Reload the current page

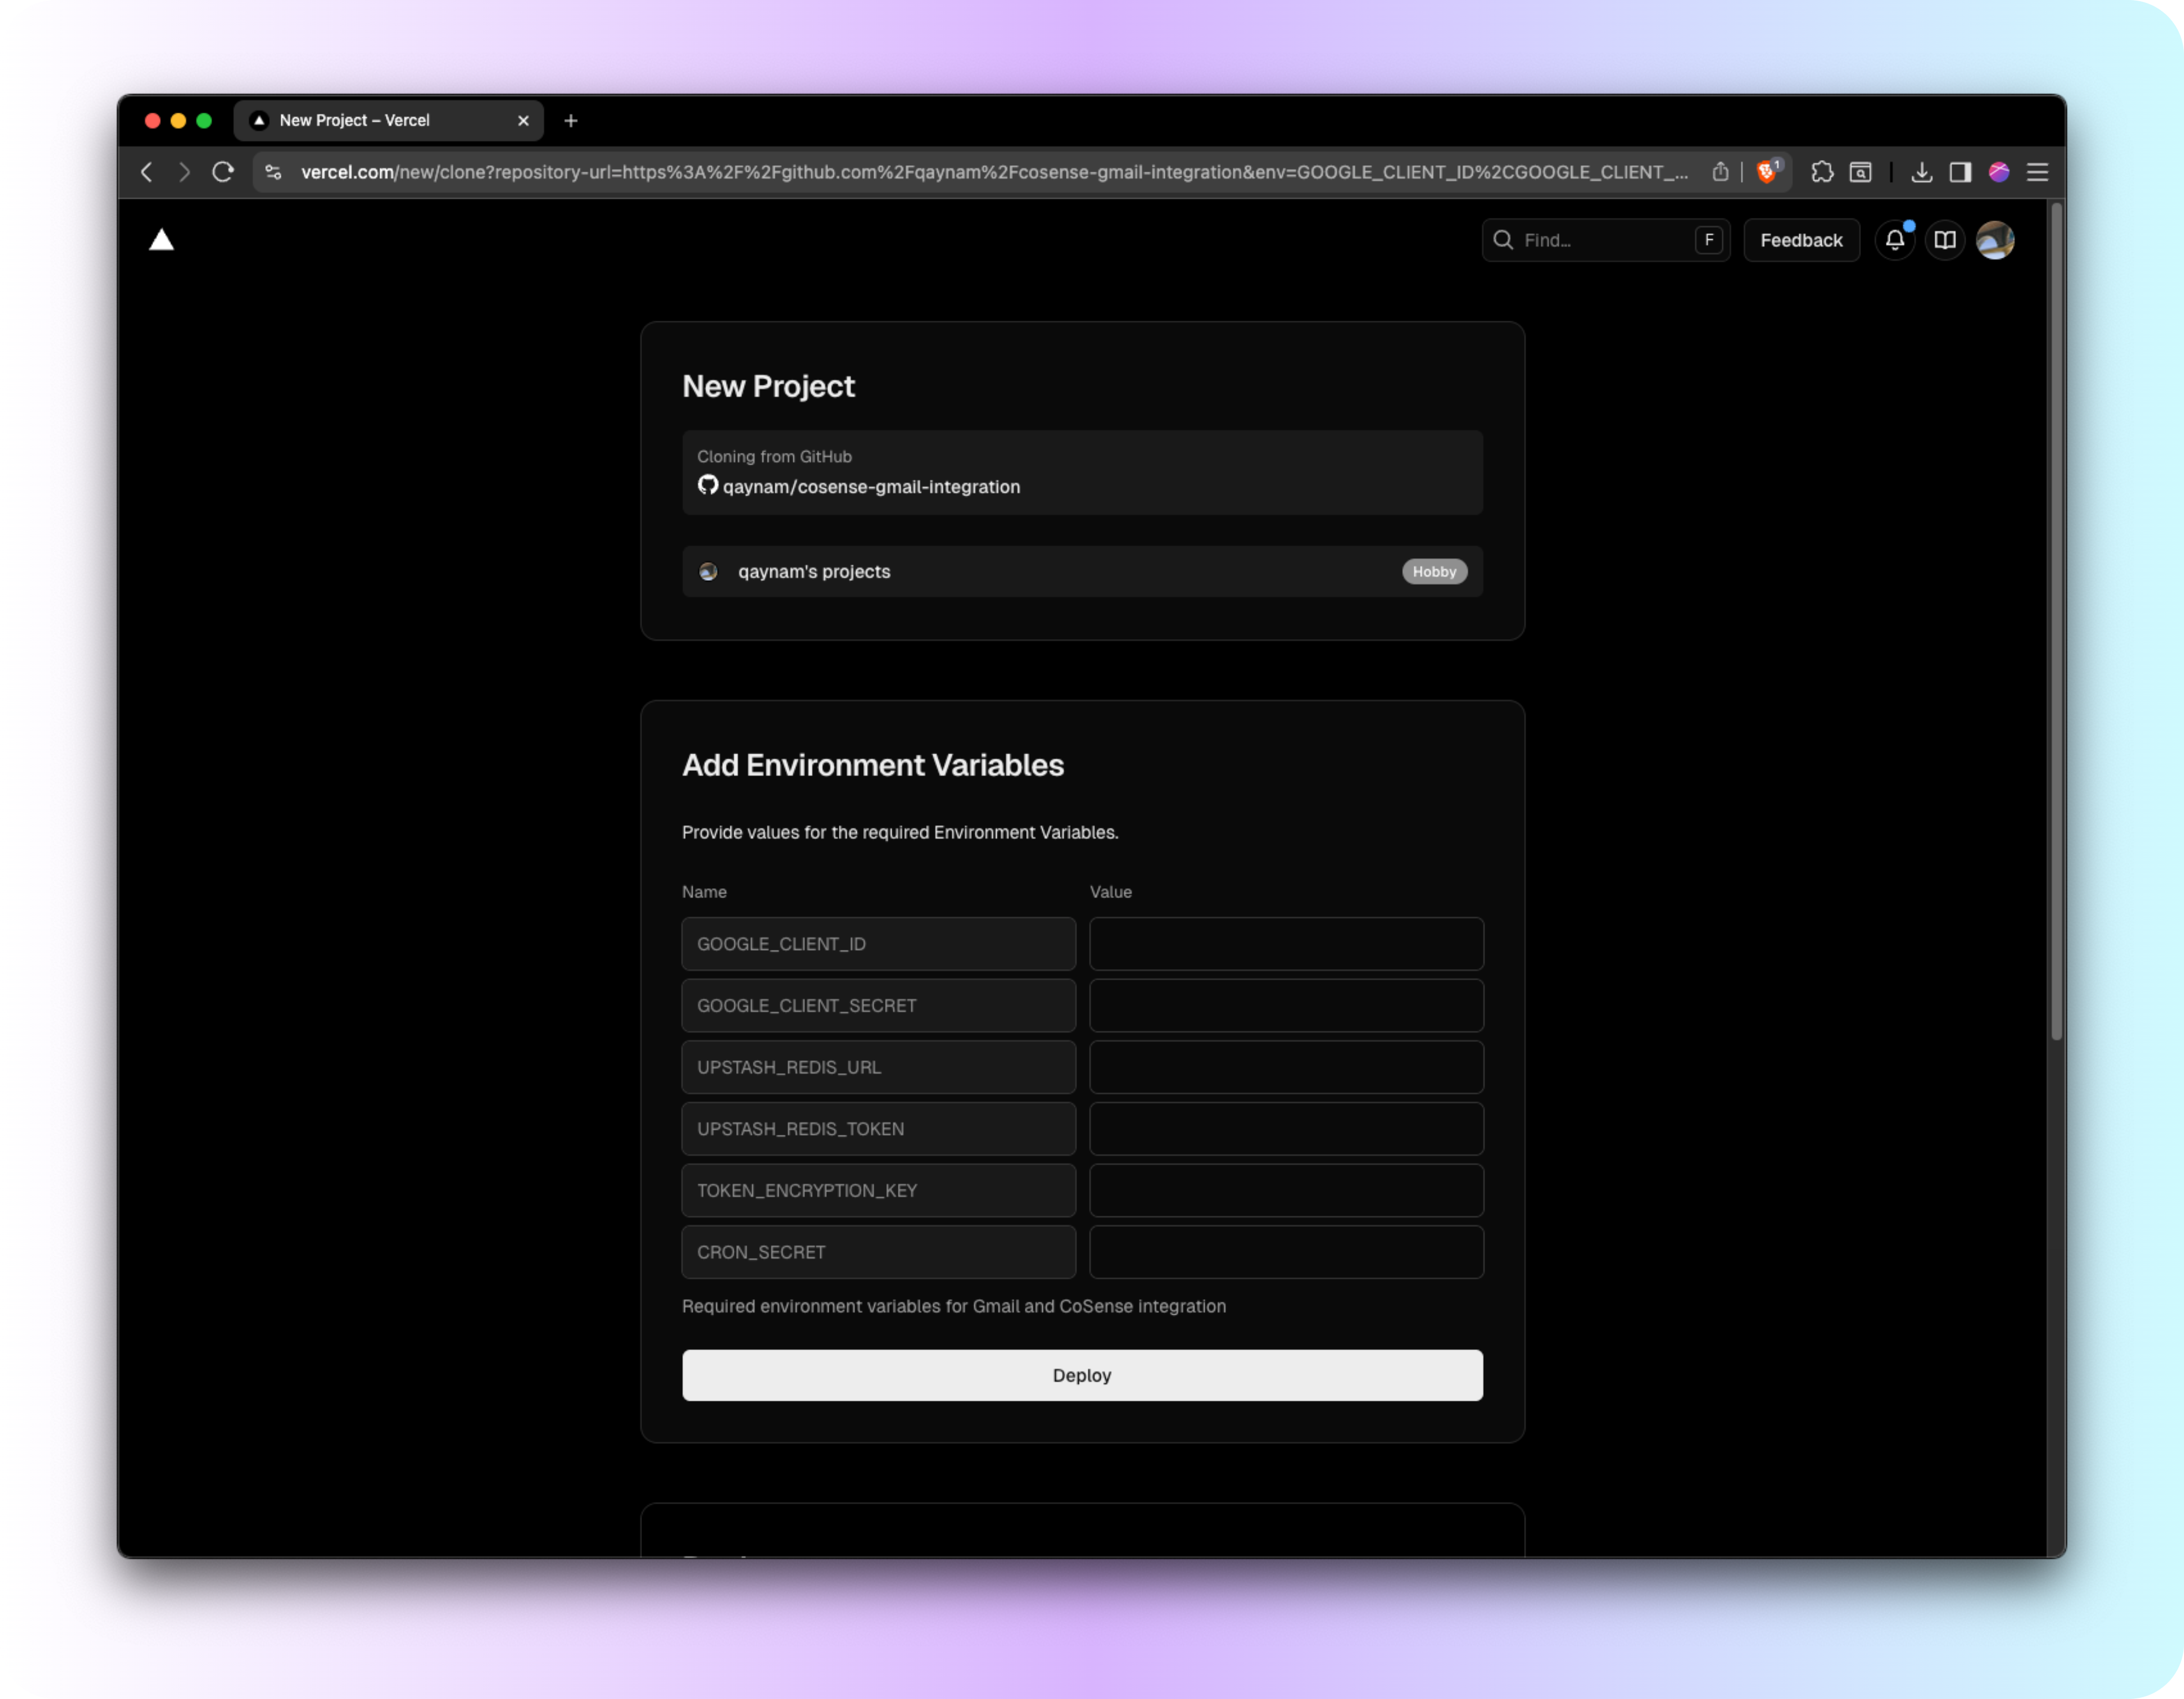coord(223,172)
